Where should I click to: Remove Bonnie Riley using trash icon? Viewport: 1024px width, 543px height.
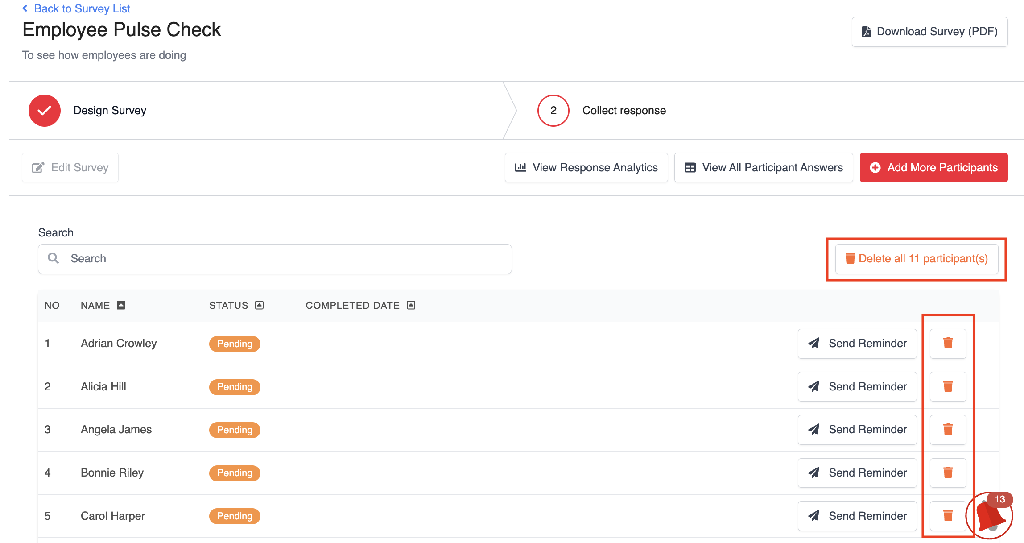coord(948,473)
